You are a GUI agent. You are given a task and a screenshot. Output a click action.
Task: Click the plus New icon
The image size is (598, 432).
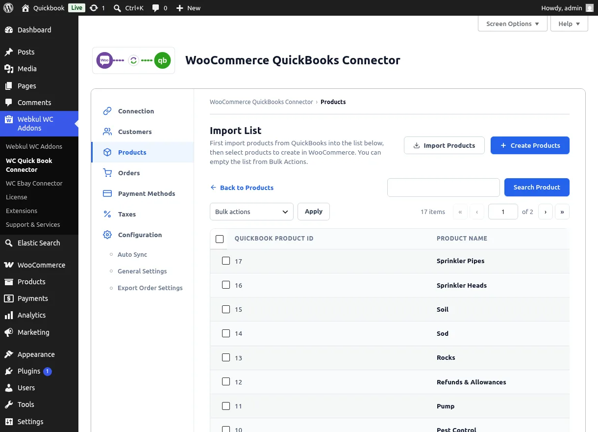click(179, 8)
